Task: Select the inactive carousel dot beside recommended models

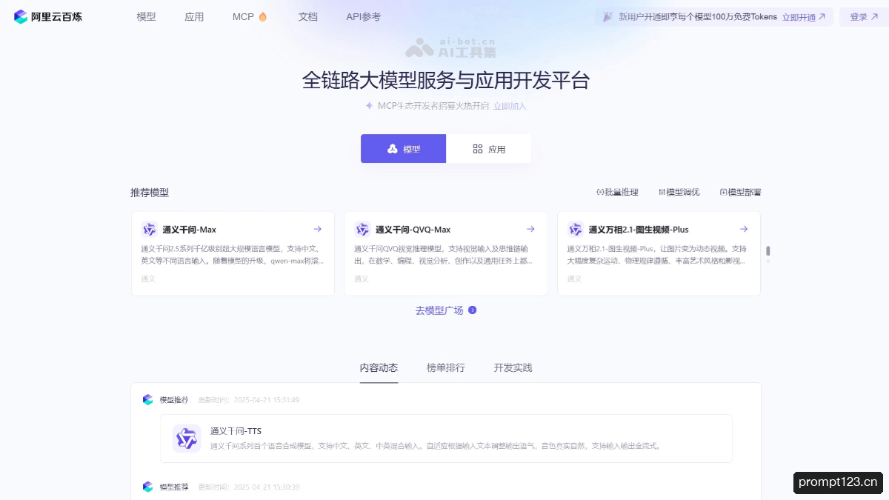Action: 768,261
